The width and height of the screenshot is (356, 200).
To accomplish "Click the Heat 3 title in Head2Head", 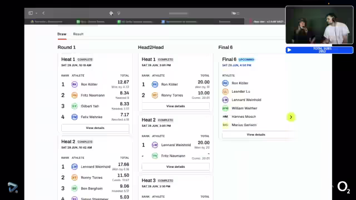I will click(x=149, y=181).
